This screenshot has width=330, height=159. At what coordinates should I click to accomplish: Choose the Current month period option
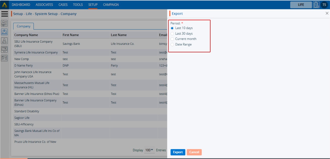click(172, 39)
